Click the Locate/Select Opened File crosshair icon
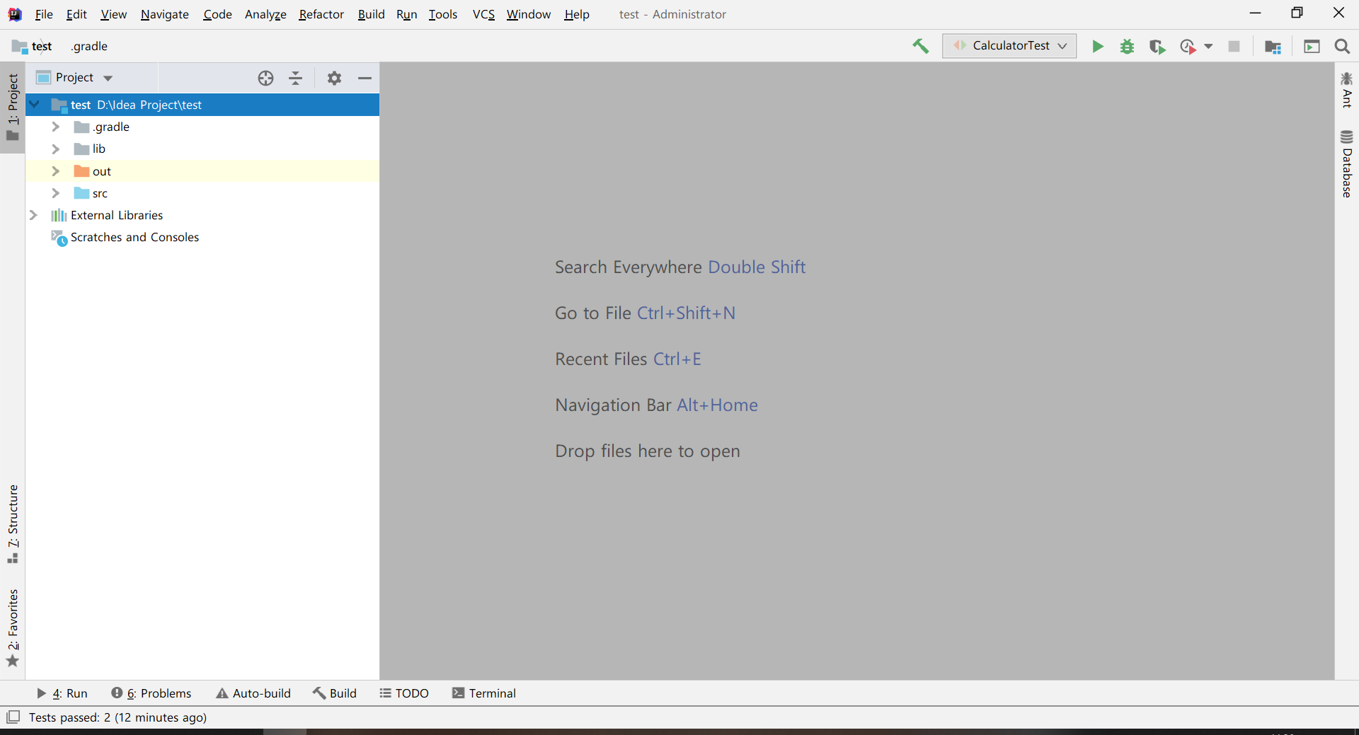This screenshot has height=735, width=1359. pyautogui.click(x=265, y=78)
